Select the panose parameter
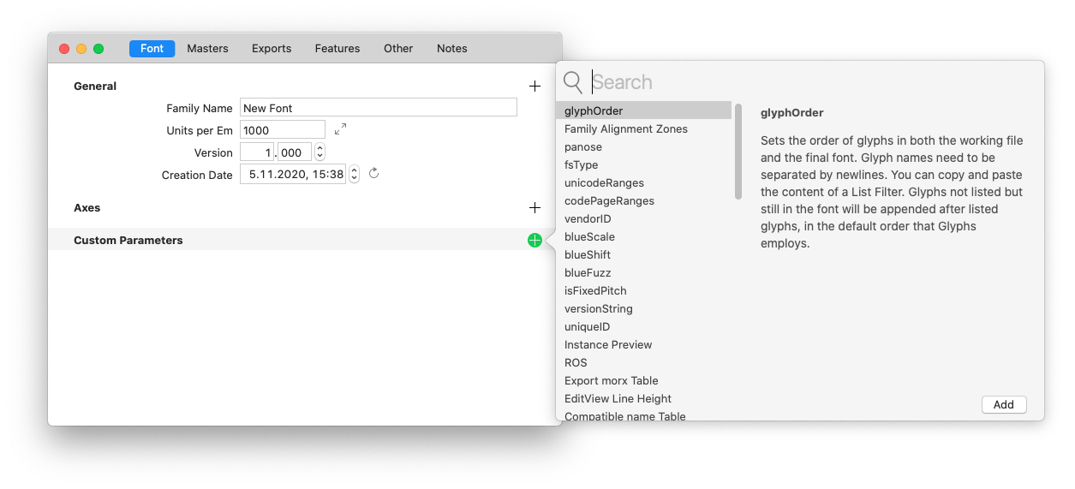Viewport: 1075px width, 489px height. 644,146
